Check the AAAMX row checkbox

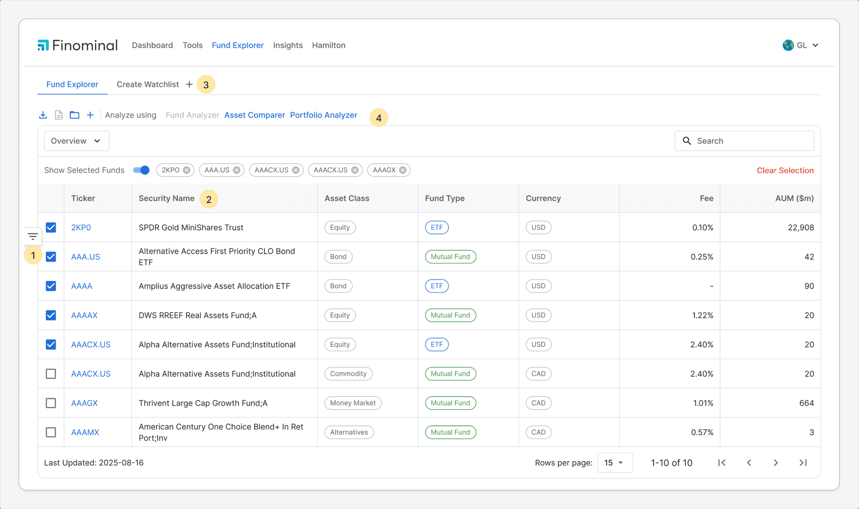tap(51, 433)
